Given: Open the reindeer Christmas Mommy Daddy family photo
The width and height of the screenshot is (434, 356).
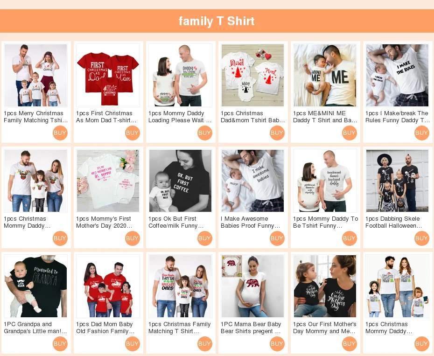Looking at the screenshot, I should (36, 181).
